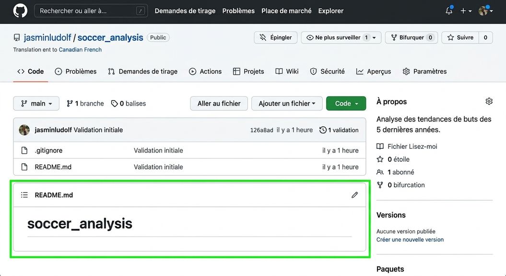
Task: Click the Public visibility badge
Action: (x=158, y=37)
